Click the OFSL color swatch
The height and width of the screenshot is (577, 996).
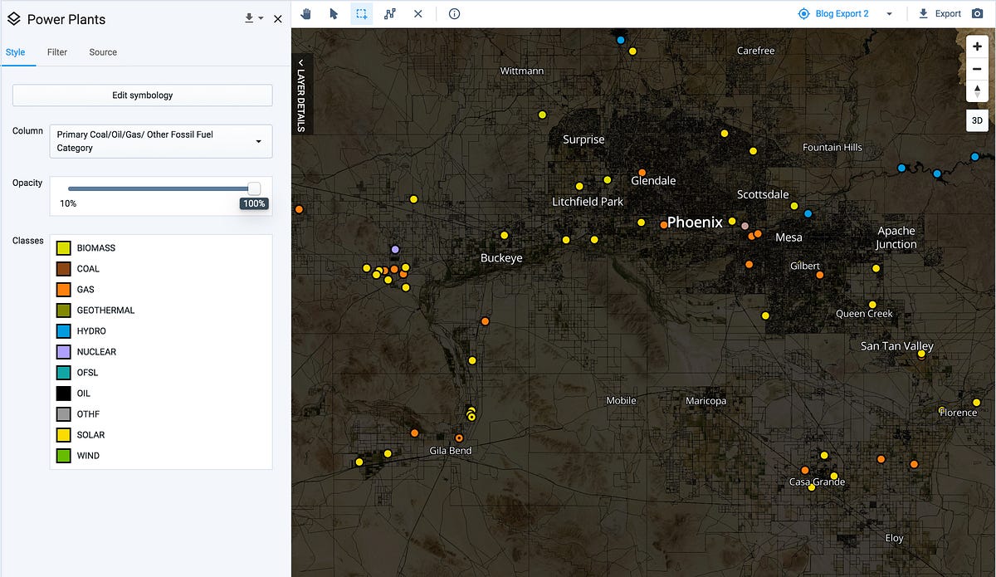click(x=63, y=372)
